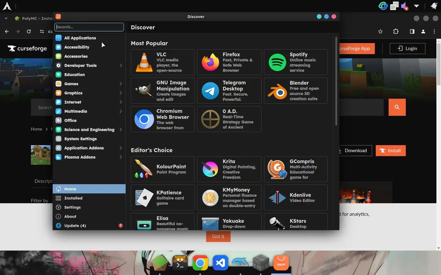Bookmark the page with the star icon
Screen dimensions: 441x275
(380, 31)
